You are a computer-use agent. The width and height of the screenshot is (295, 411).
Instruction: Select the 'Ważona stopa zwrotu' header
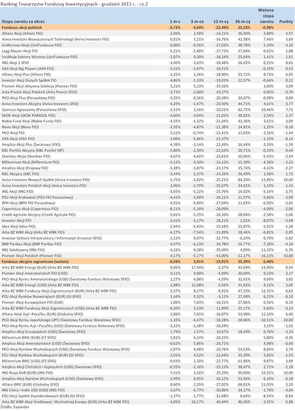(x=266, y=16)
